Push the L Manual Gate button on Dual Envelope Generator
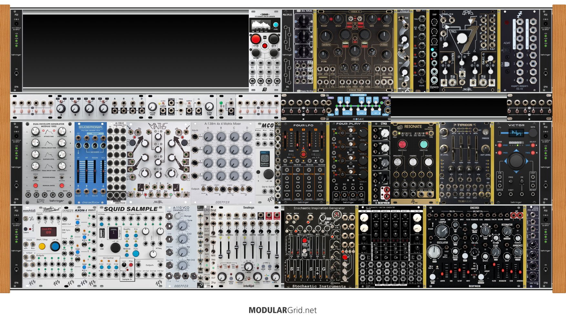Screen dimensions: 566x317 [35, 186]
